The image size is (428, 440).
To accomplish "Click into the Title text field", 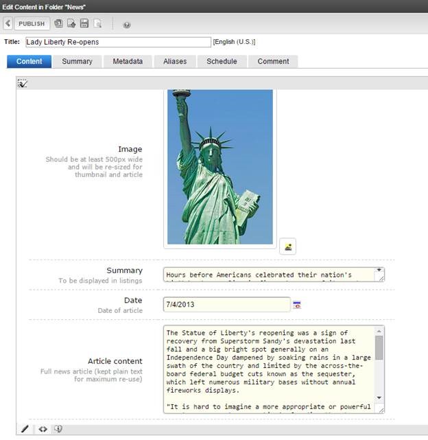I will [x=118, y=42].
